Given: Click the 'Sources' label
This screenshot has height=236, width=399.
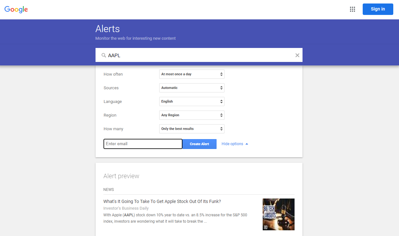Looking at the screenshot, I should [x=111, y=88].
